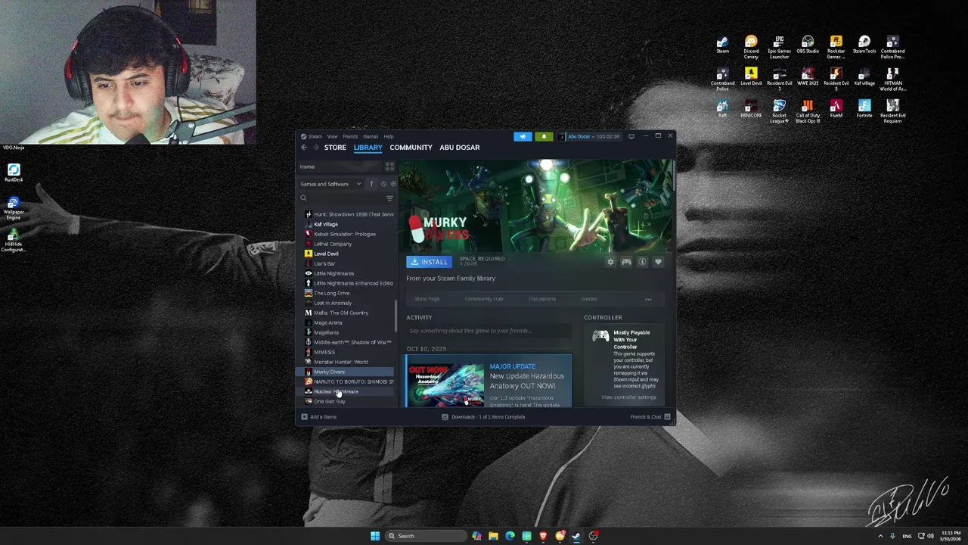
Task: Select the FiveM desktop icon
Action: [x=836, y=109]
